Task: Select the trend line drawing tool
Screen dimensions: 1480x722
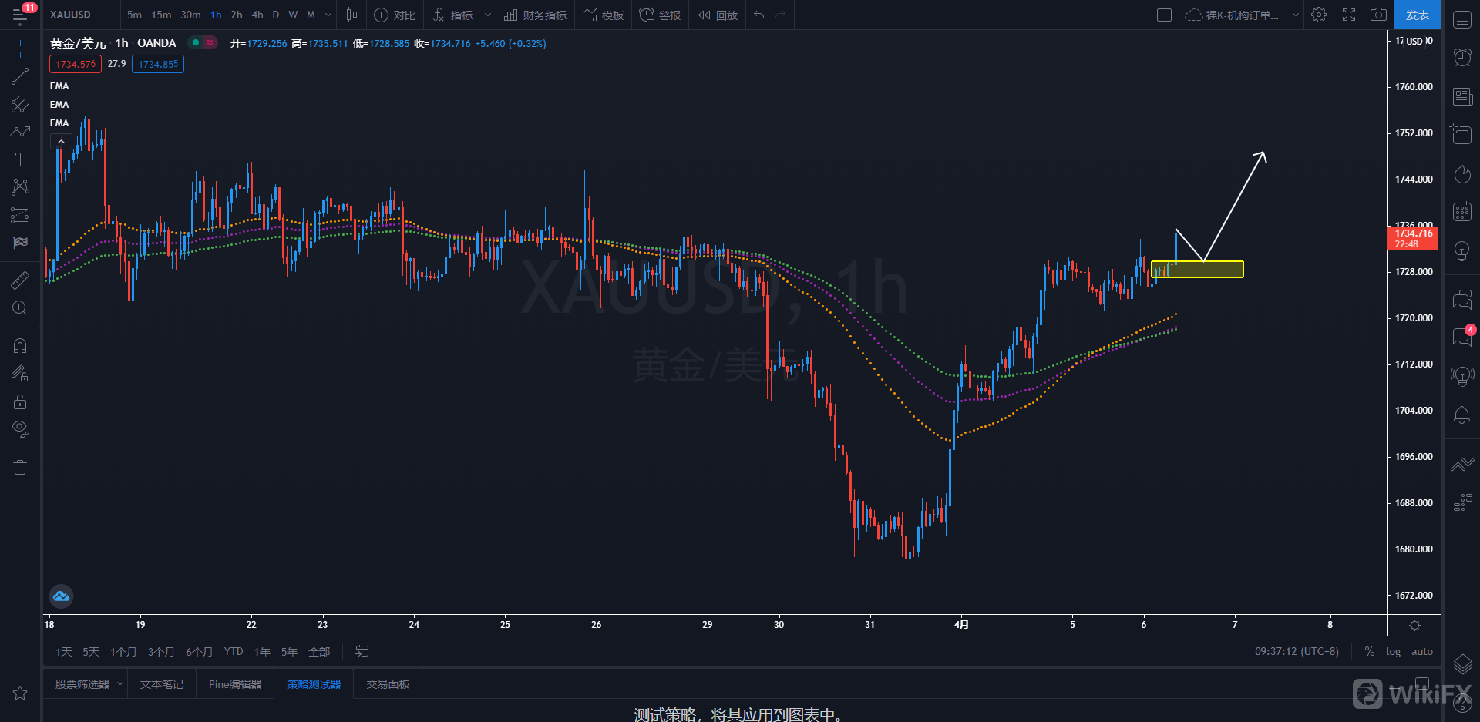Action: pos(20,76)
